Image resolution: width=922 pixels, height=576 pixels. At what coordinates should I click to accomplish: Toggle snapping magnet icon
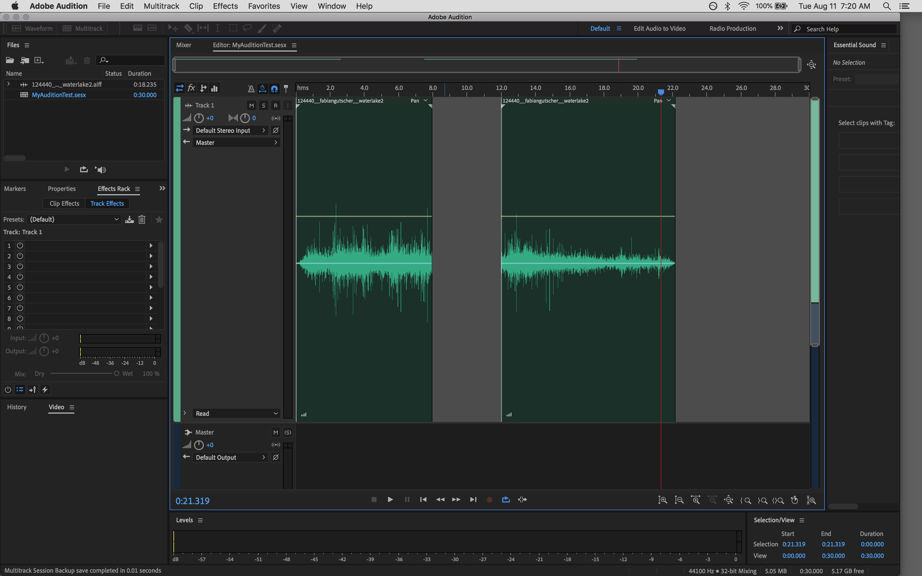click(274, 89)
